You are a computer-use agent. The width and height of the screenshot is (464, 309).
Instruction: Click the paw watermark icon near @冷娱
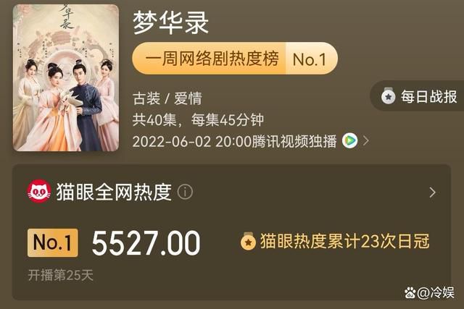point(410,292)
